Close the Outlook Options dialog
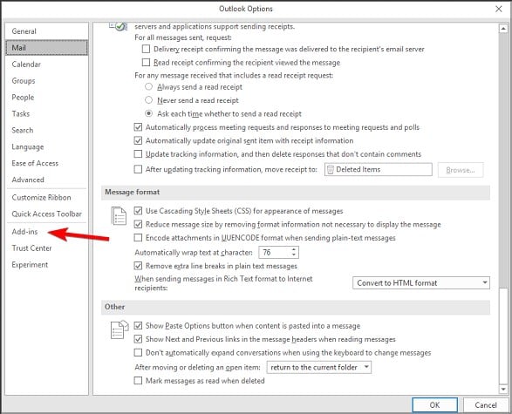 pyautogui.click(x=499, y=9)
